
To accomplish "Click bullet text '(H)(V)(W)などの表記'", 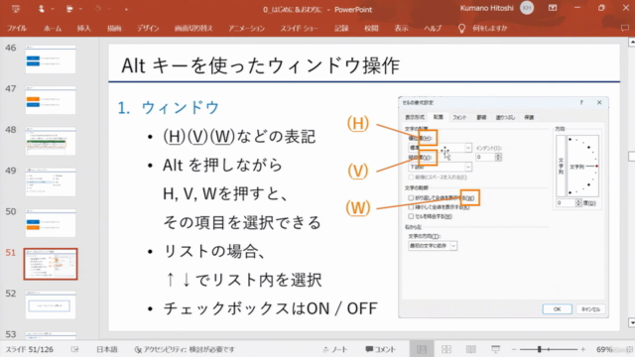I will 239,137.
